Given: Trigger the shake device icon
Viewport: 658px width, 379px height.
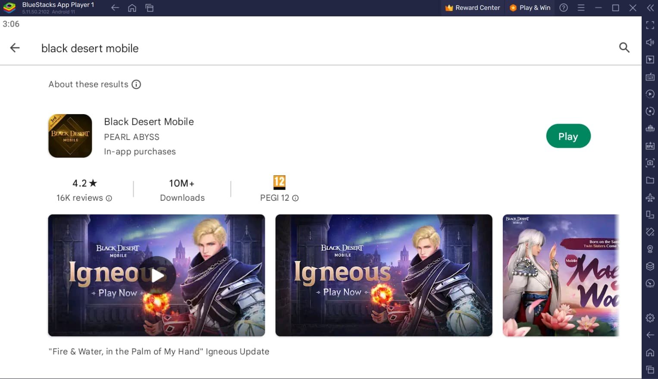Looking at the screenshot, I should click(x=650, y=232).
